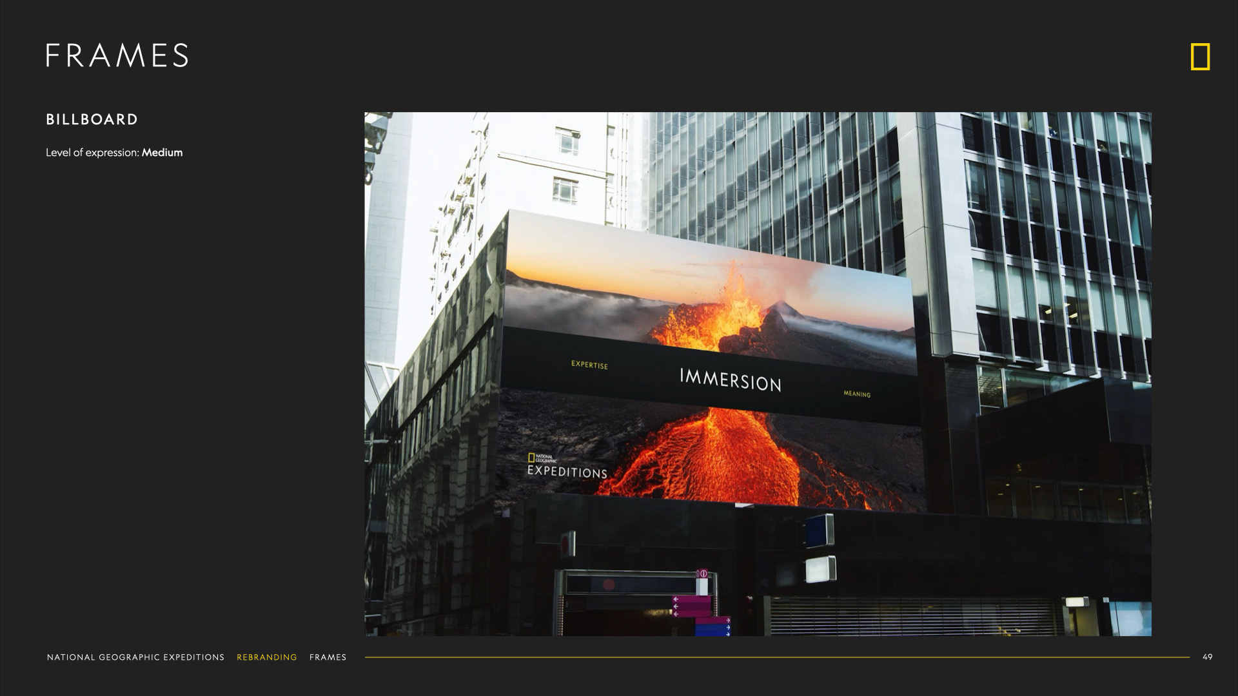Open the REBRANDING section in footer
This screenshot has height=696, width=1238.
(267, 657)
